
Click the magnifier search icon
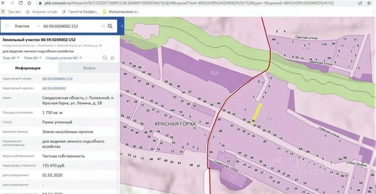[110, 26]
